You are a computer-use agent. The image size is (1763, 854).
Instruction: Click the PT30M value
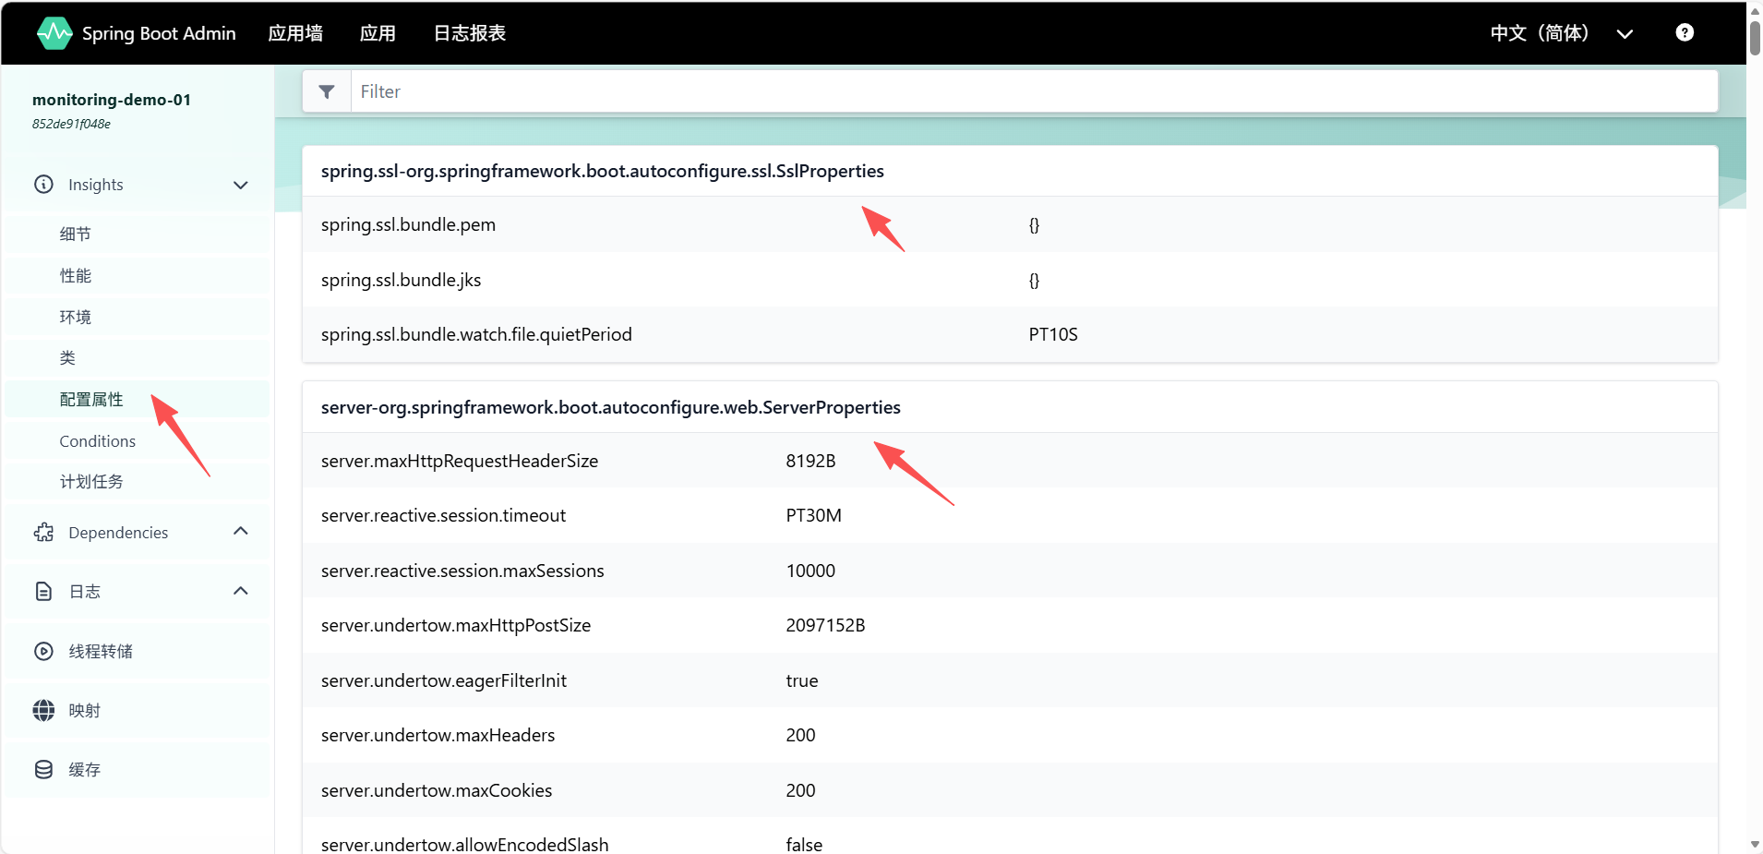813,515
